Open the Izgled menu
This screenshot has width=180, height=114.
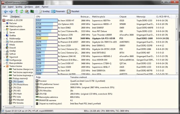(x=11, y=7)
